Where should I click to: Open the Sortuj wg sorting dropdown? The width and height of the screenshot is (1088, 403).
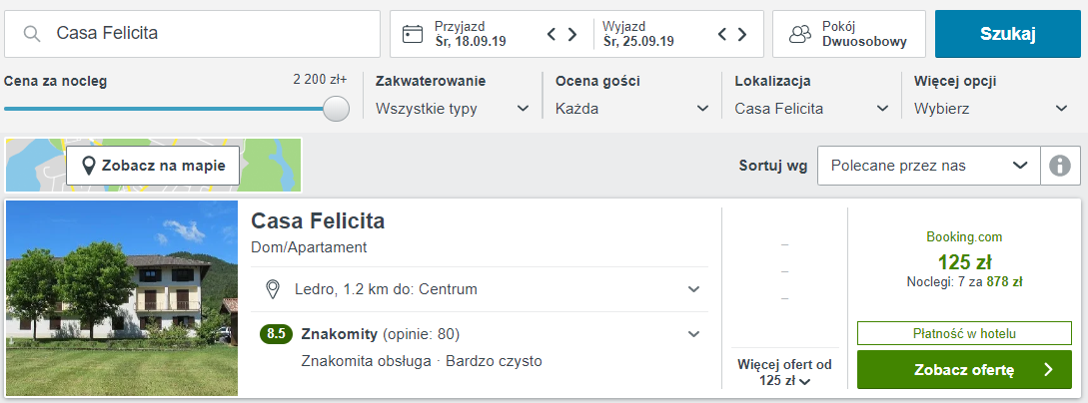[928, 166]
